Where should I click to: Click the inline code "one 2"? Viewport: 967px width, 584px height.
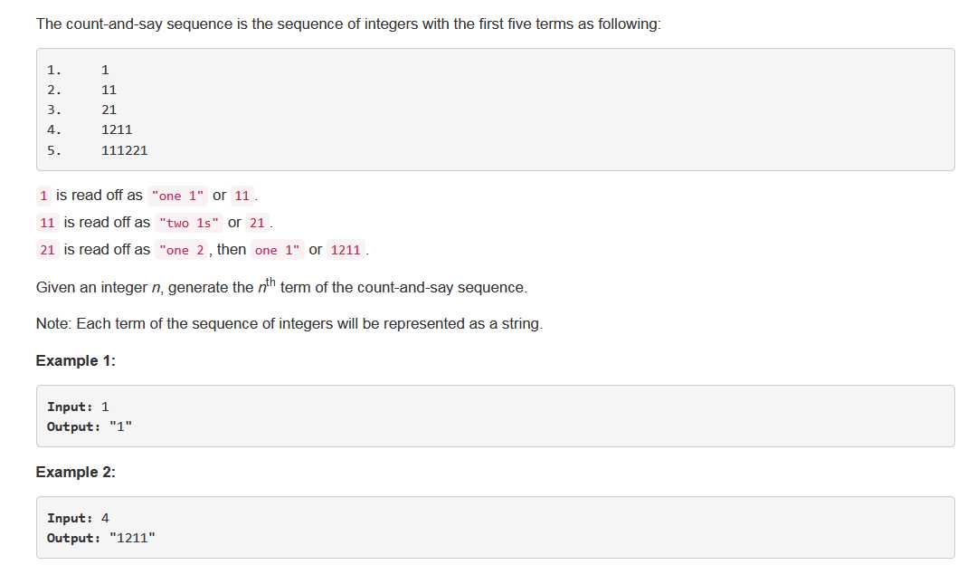click(x=181, y=250)
